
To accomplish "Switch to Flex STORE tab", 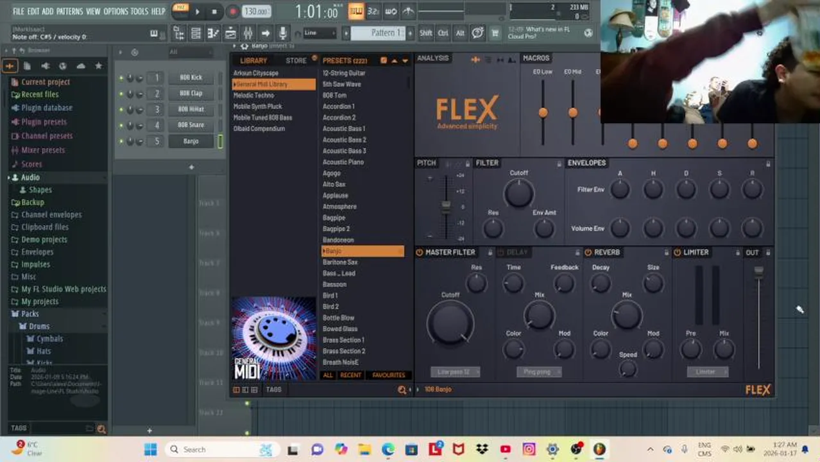I will (x=296, y=60).
